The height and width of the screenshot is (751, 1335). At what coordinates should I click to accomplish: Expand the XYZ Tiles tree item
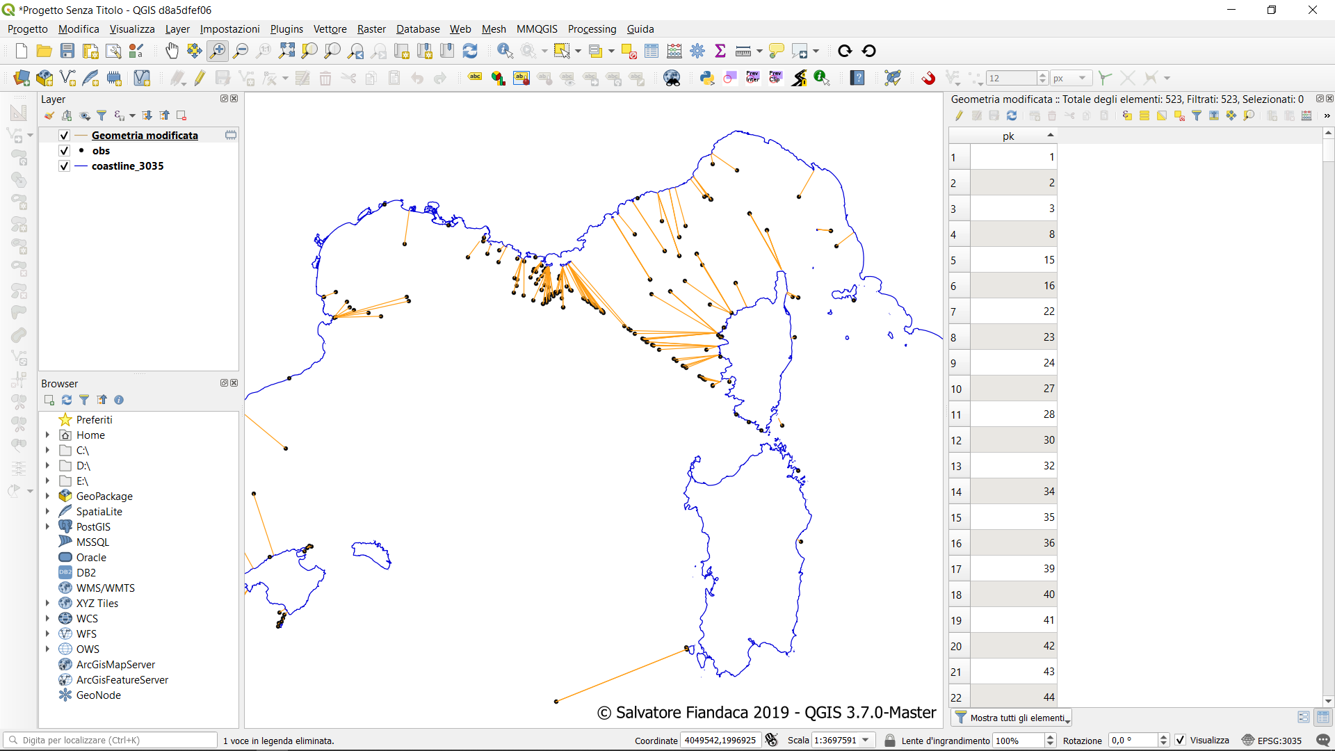point(47,604)
